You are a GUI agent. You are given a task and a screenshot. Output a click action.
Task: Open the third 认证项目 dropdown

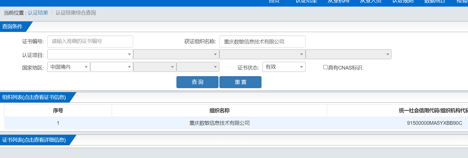click(262, 54)
